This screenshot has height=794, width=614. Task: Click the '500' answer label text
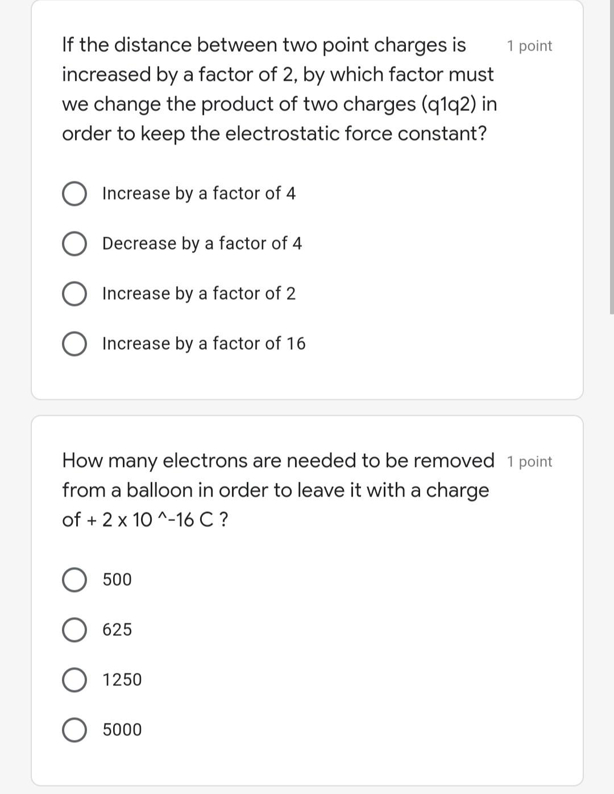coord(117,580)
